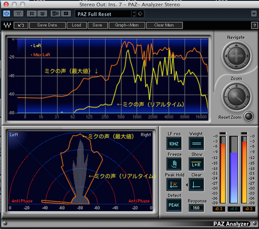Toggle the Read automation R button

32,14
